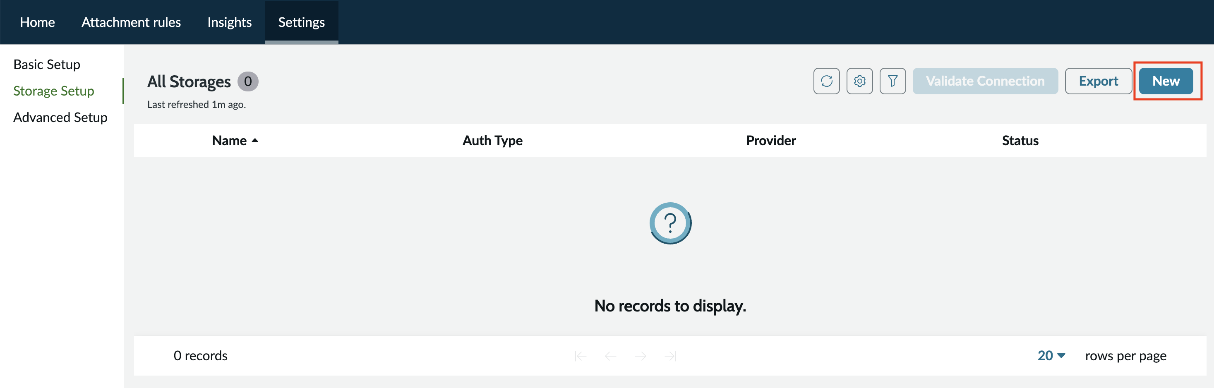Refresh the All Storages list
Screen dimensions: 1214x388
pyautogui.click(x=826, y=81)
